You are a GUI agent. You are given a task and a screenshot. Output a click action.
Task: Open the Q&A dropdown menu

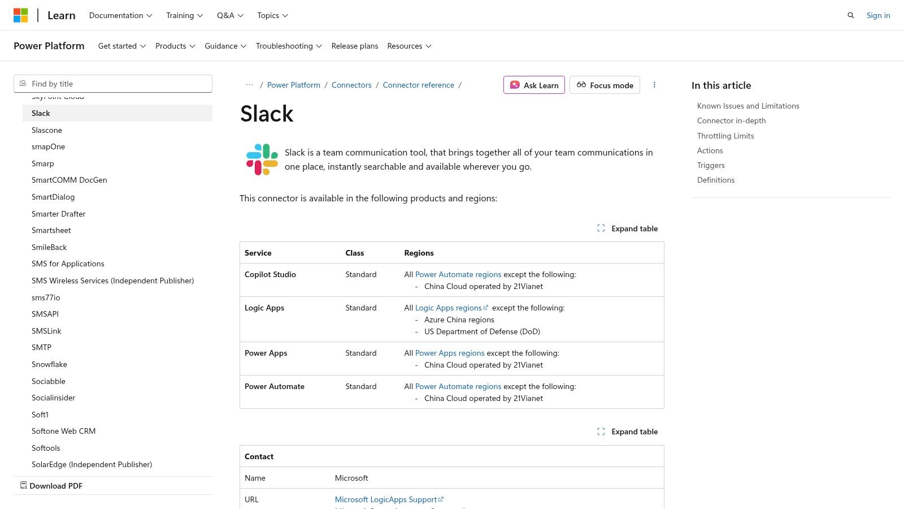click(230, 15)
